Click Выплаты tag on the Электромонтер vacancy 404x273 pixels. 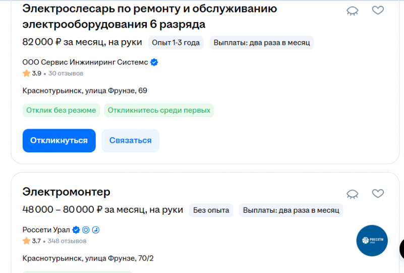click(x=291, y=210)
